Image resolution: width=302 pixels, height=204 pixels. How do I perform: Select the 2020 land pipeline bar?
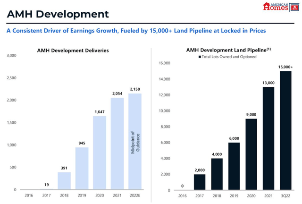click(251, 154)
